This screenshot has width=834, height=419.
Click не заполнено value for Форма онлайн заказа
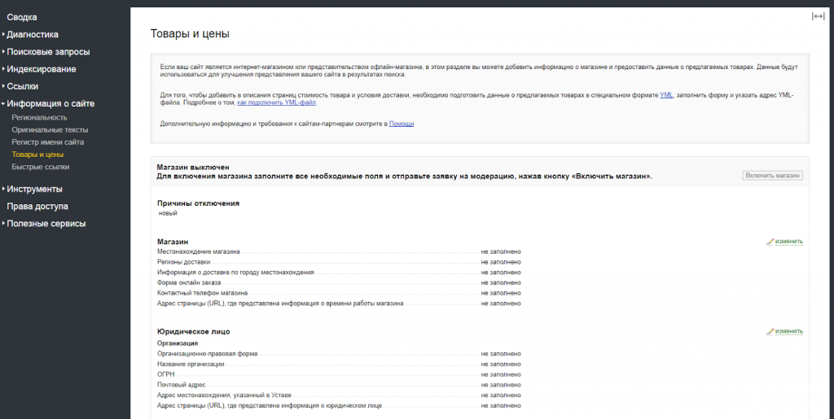(x=501, y=282)
